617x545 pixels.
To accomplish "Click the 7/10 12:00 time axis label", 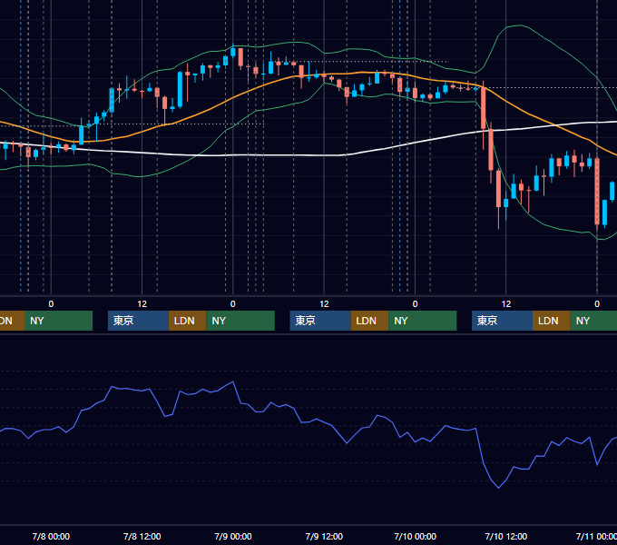I will [506, 536].
